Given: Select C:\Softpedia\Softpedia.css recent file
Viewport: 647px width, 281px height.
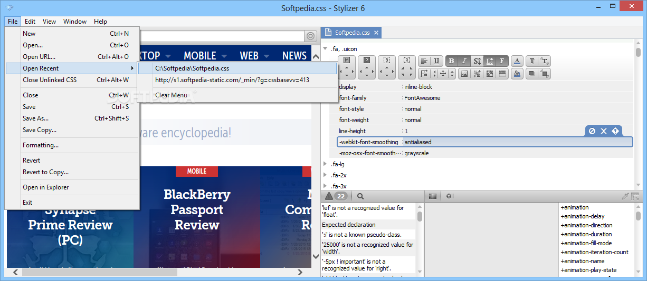Looking at the screenshot, I should point(237,68).
